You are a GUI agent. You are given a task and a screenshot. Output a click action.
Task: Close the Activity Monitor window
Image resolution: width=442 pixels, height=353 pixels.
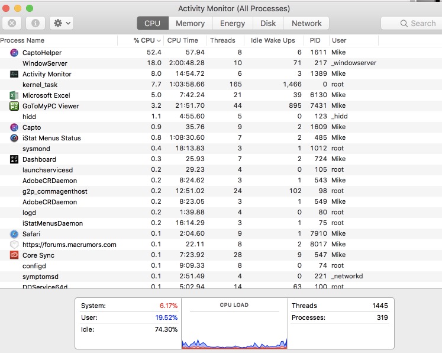point(6,8)
